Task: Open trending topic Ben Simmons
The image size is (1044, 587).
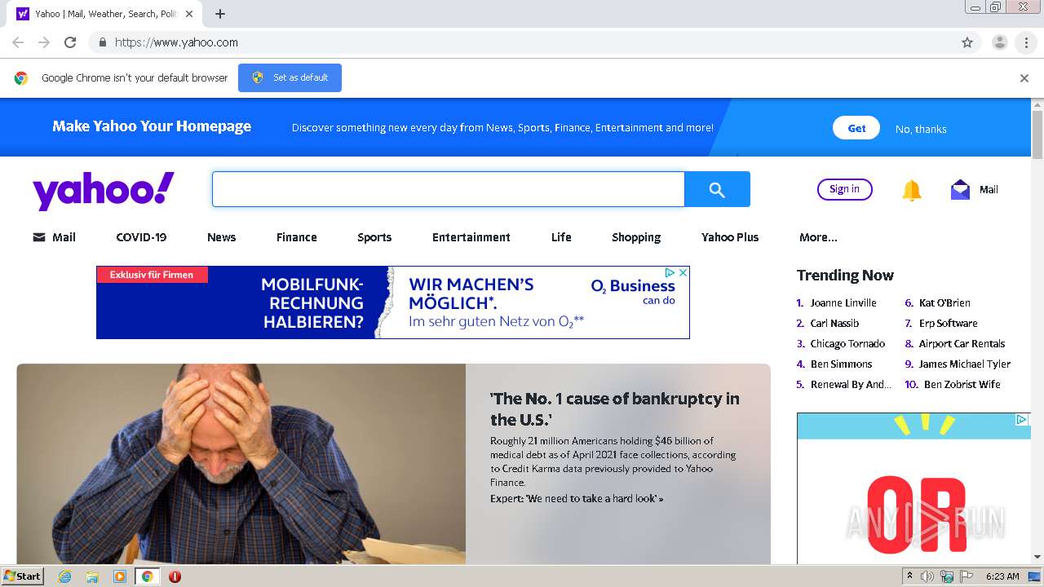Action: click(841, 364)
